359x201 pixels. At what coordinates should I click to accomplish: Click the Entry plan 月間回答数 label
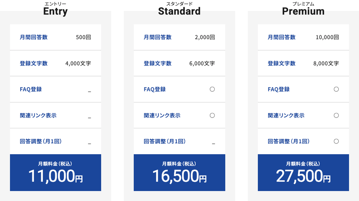[34, 37]
